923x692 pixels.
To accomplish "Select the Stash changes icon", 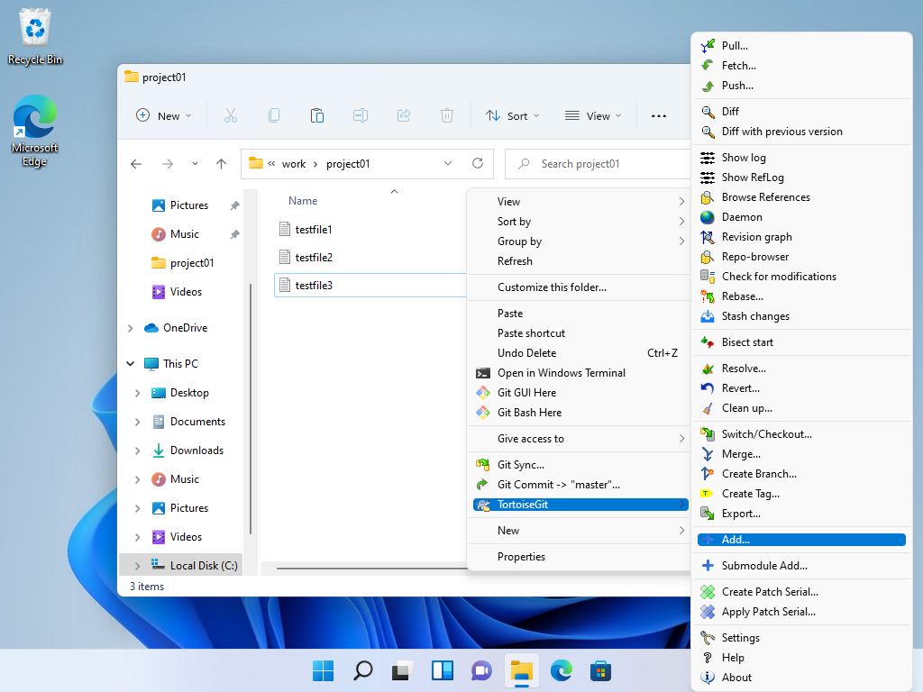I will coord(708,316).
